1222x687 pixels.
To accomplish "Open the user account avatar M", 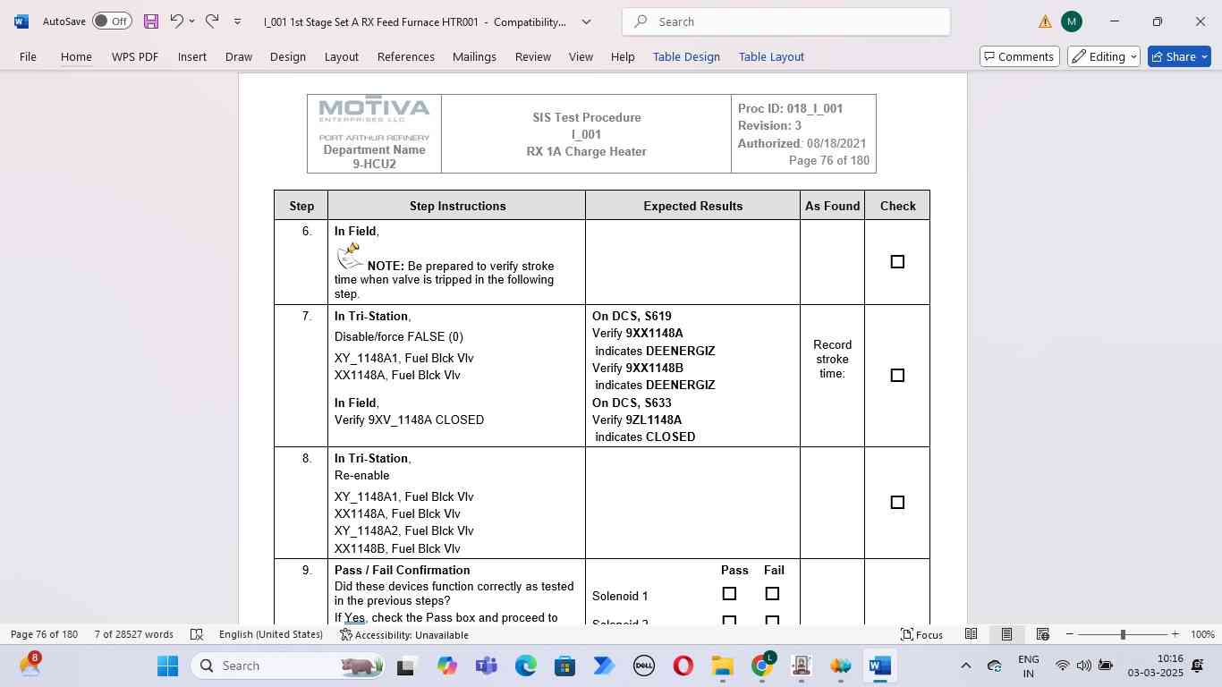I will [1072, 21].
